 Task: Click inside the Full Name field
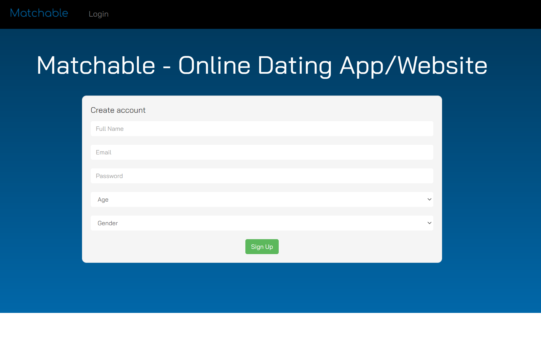(262, 128)
